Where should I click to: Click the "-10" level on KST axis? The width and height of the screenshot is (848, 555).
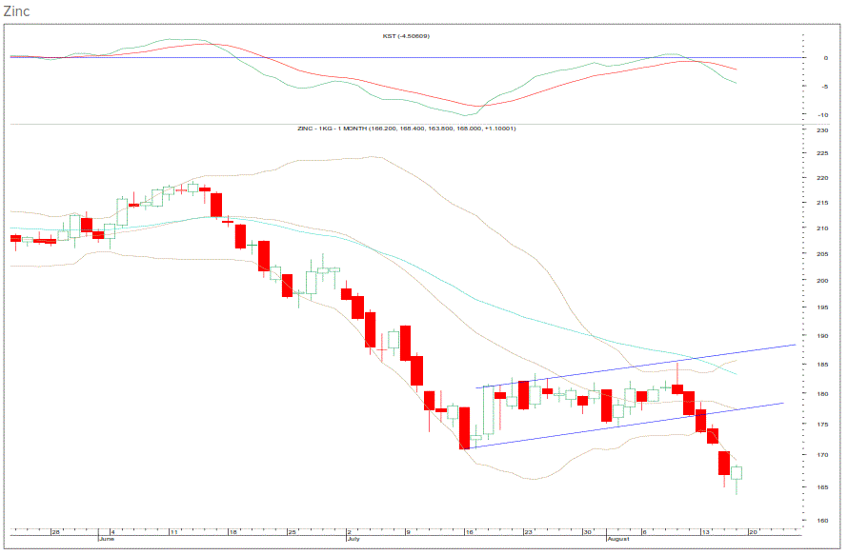pyautogui.click(x=823, y=115)
